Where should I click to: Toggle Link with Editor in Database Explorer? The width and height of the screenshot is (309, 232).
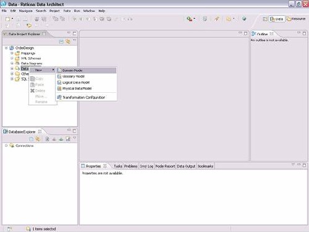click(38, 139)
